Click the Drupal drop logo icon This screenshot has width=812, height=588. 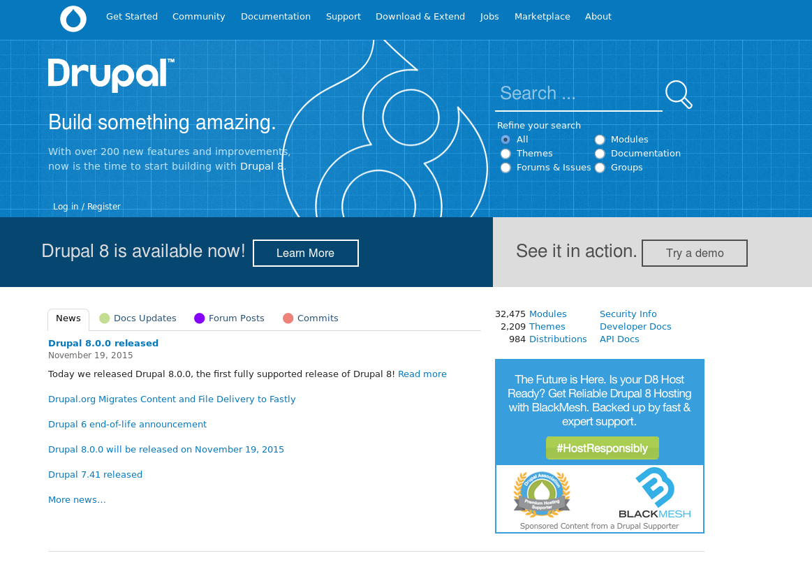pyautogui.click(x=73, y=19)
